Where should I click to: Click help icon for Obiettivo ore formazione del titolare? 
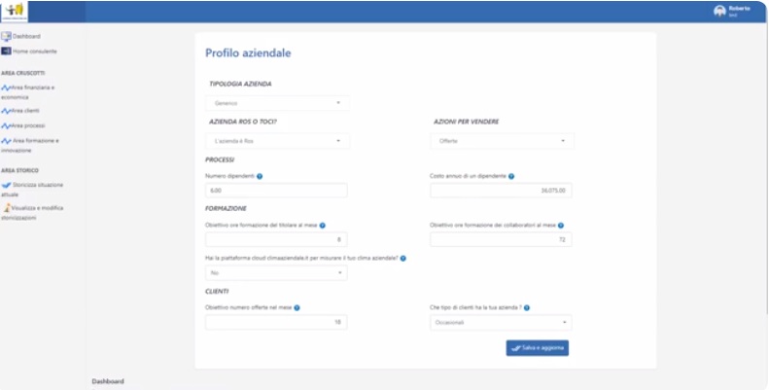(322, 225)
